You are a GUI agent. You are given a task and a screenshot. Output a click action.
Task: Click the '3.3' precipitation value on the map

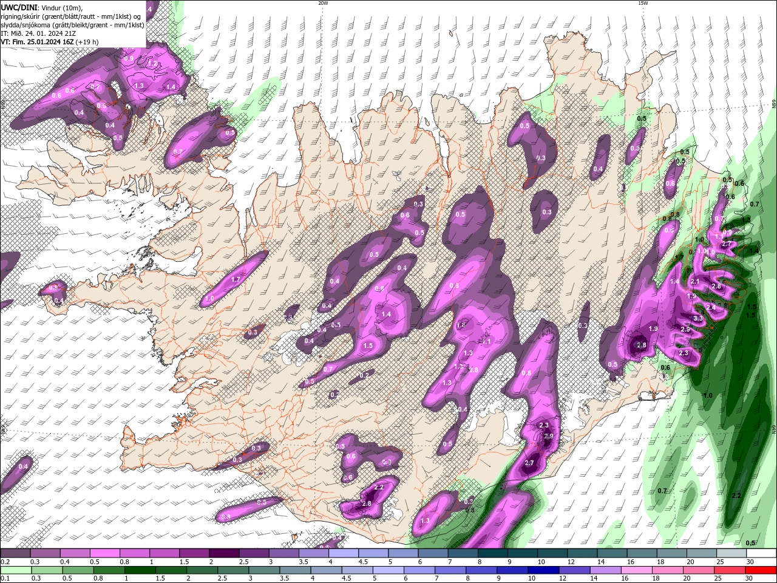(698, 318)
